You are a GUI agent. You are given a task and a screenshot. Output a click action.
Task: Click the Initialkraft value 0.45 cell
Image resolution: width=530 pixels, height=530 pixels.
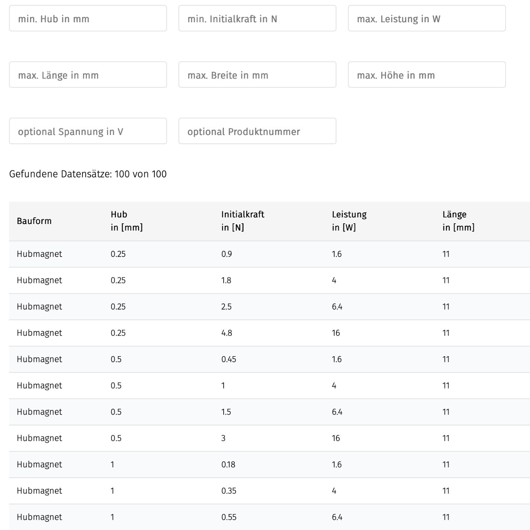pyautogui.click(x=229, y=359)
